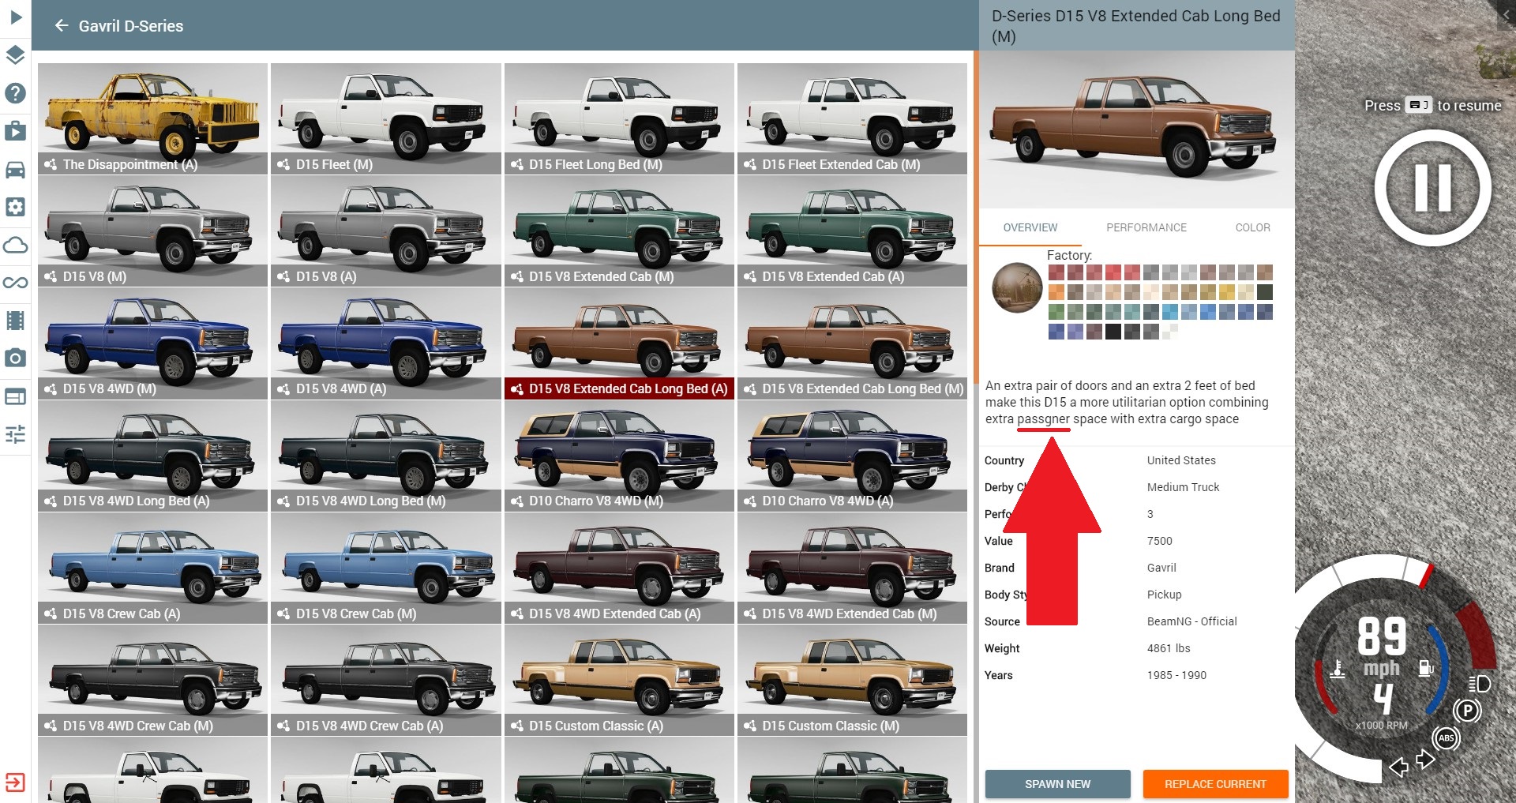Screen dimensions: 1516x803
Task: Click the Replace Current button
Action: tap(1215, 784)
